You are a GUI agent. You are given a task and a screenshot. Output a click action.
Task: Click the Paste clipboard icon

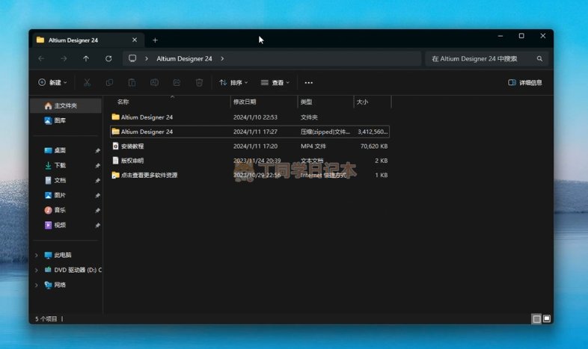132,82
